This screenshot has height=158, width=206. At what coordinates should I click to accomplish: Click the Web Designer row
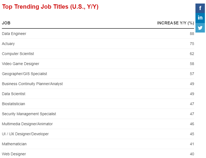coord(14,154)
